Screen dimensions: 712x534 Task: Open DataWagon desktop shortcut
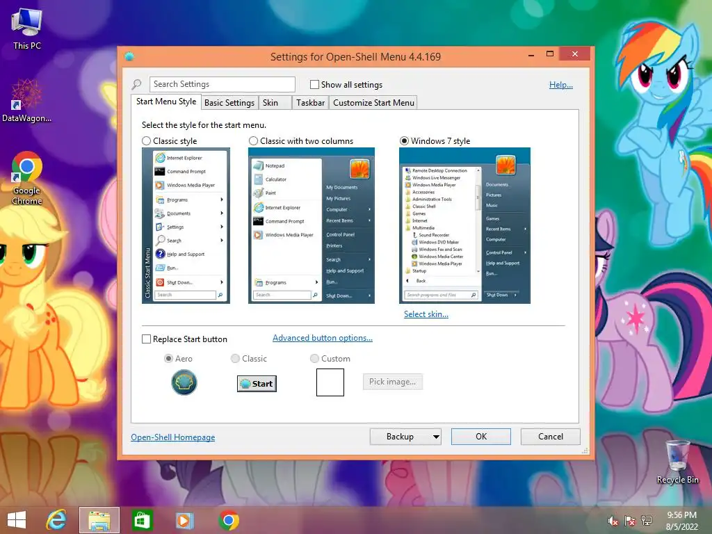(26, 101)
